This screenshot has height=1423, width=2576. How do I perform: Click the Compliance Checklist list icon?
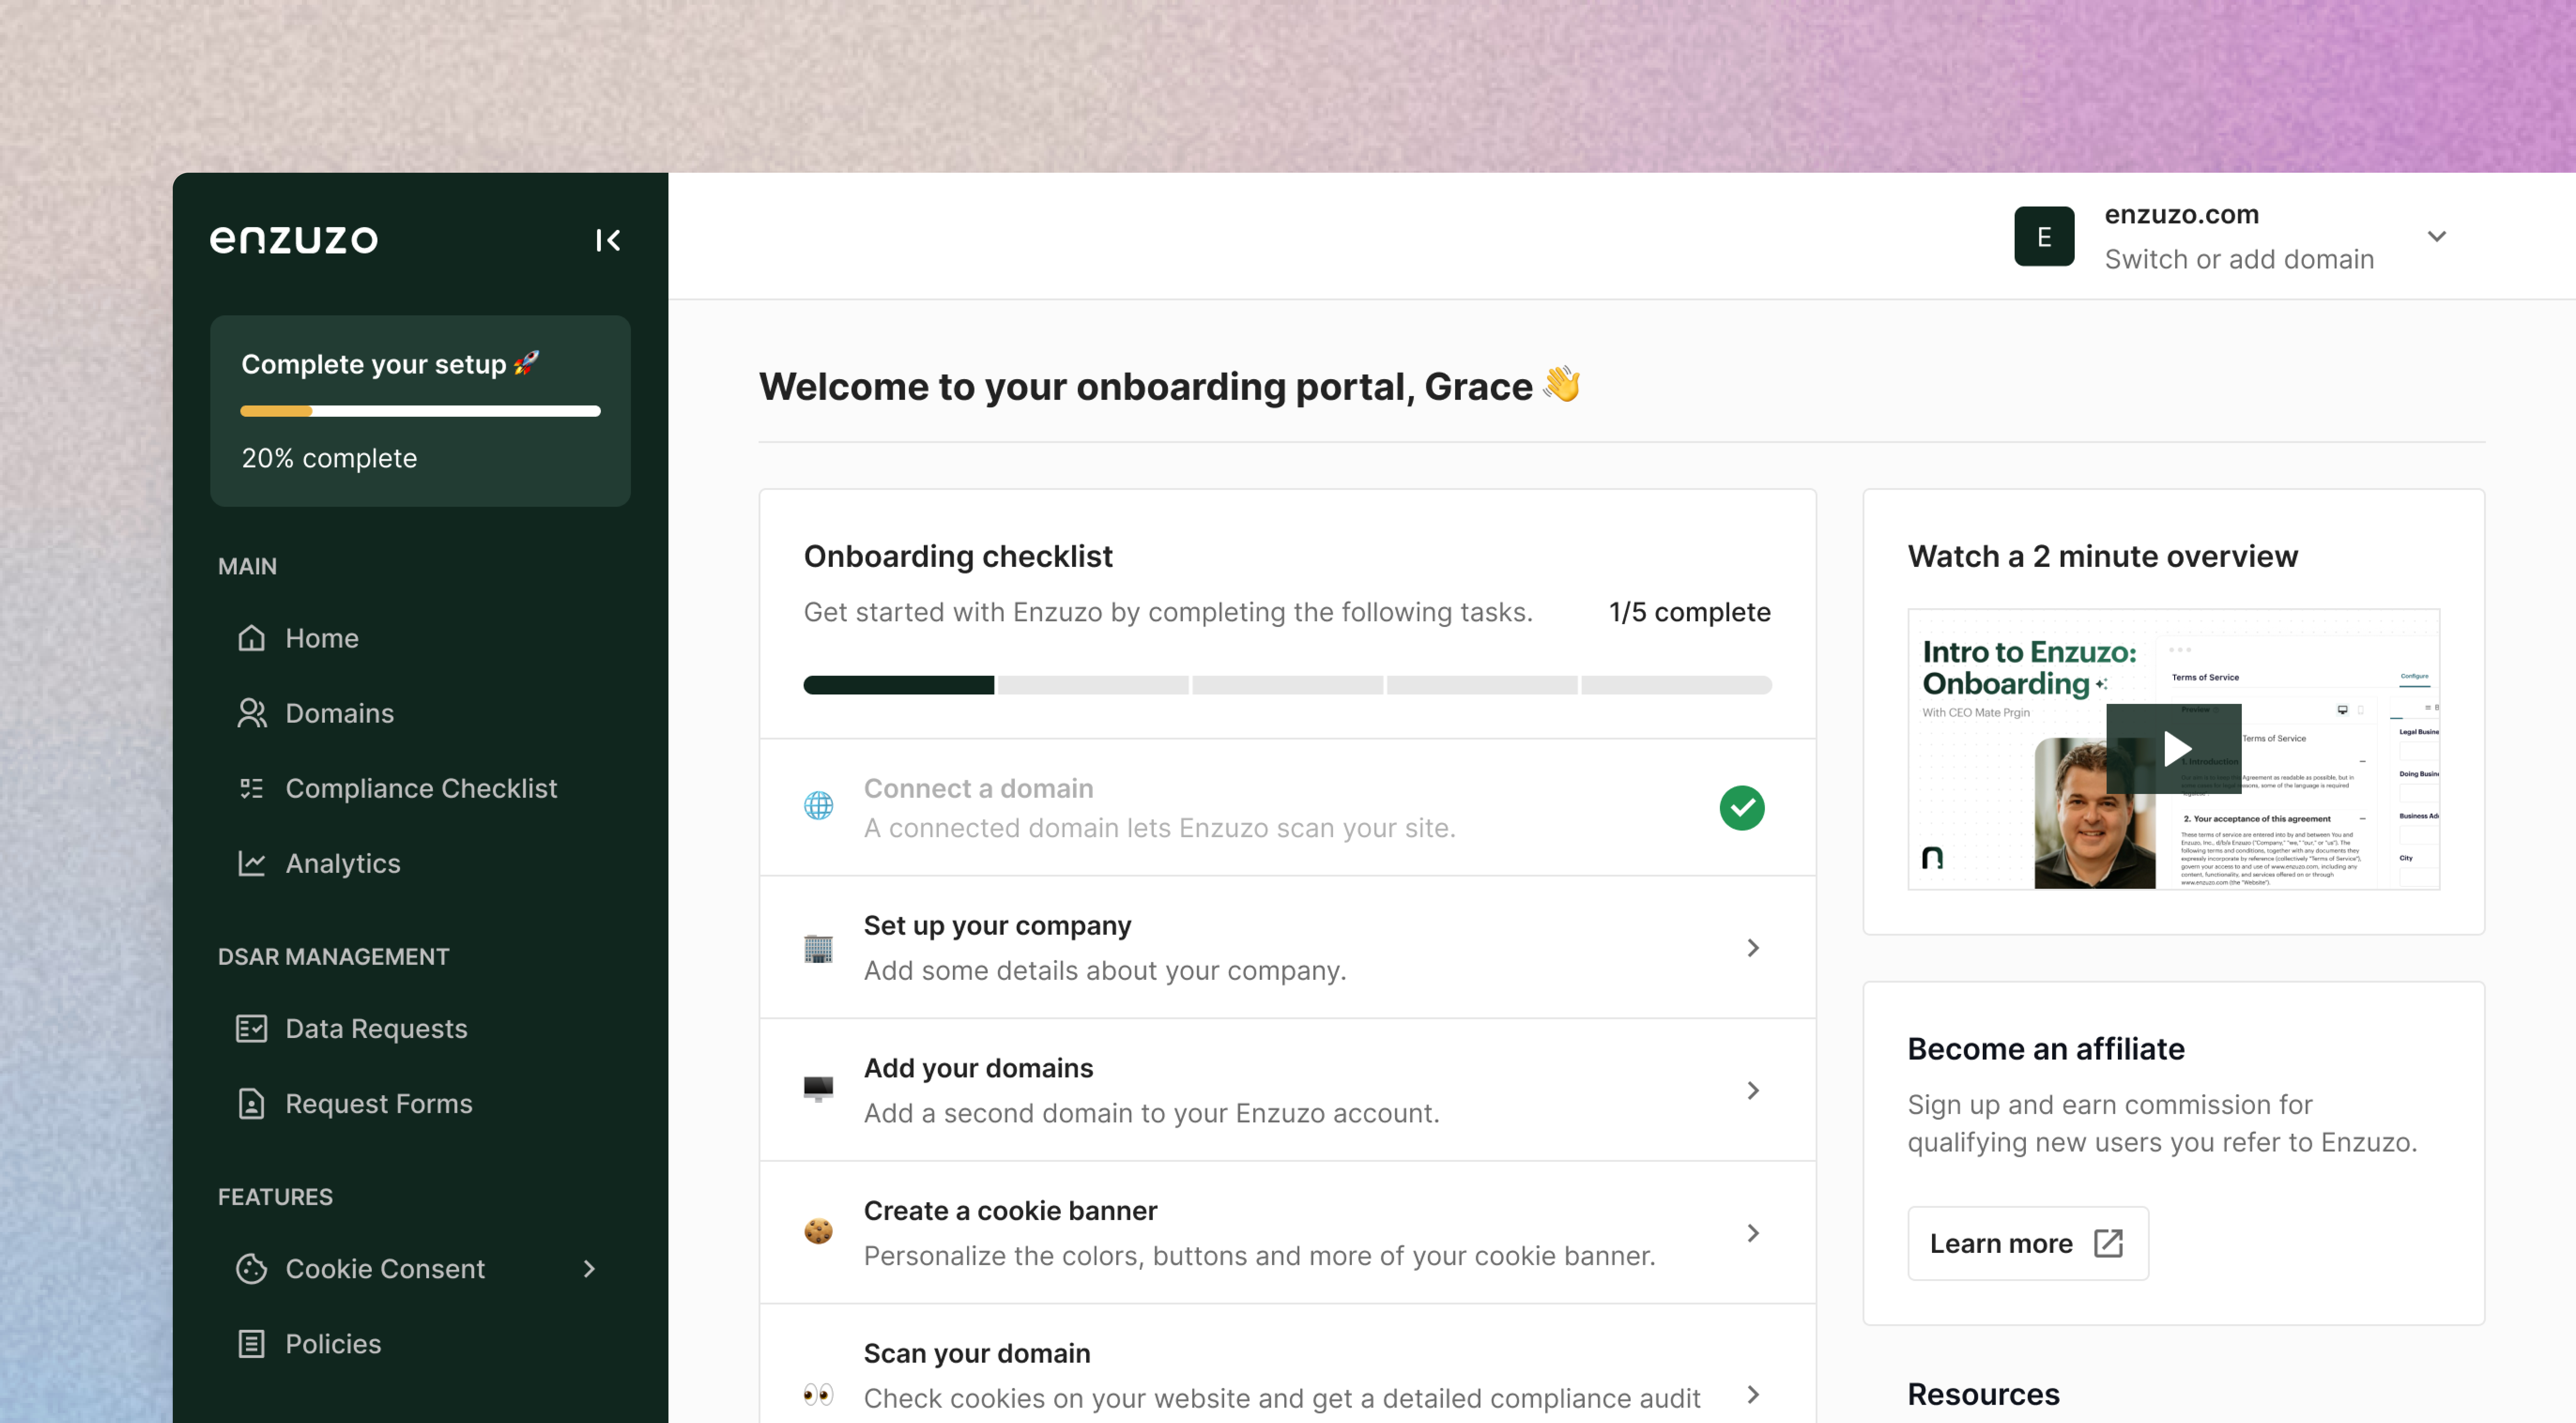click(251, 788)
